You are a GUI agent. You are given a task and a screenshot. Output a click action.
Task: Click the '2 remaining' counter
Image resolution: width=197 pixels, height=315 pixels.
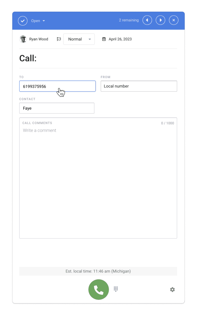[129, 20]
